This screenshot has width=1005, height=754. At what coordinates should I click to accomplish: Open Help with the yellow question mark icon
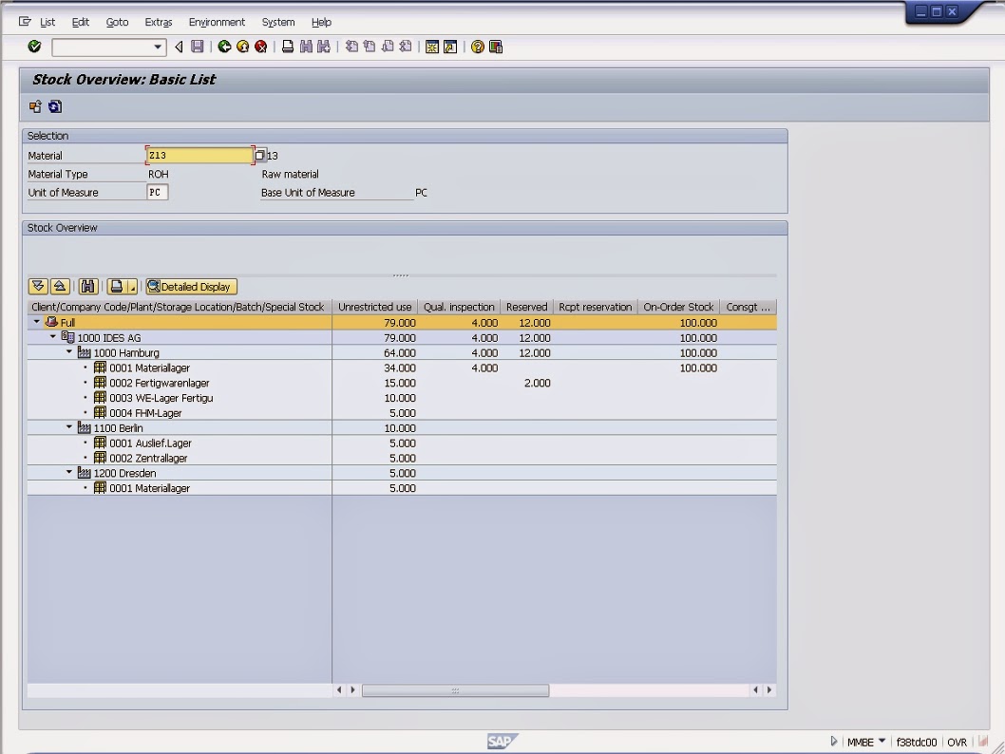pyautogui.click(x=477, y=47)
